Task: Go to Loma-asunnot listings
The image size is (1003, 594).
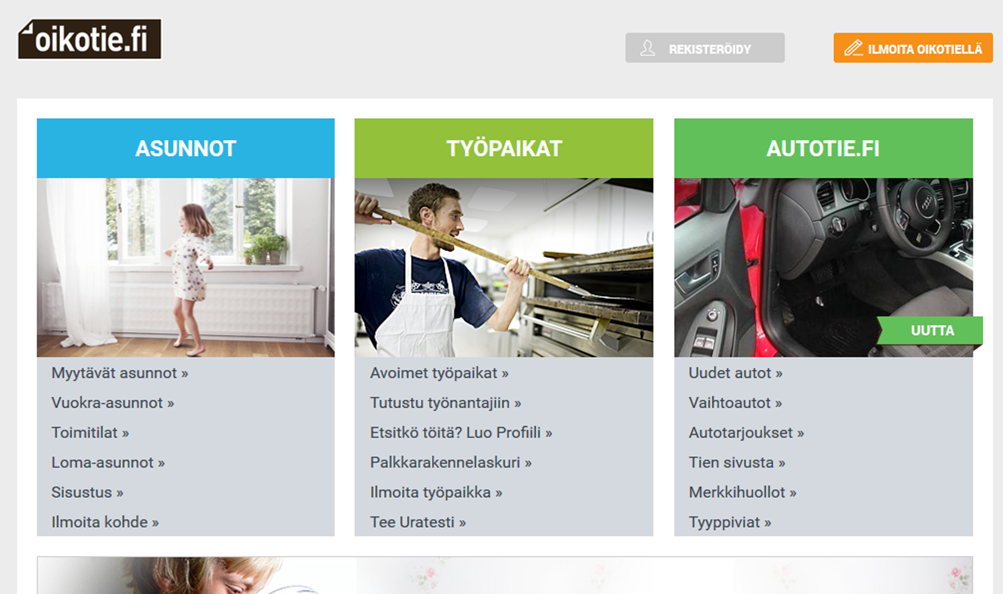Action: point(108,462)
